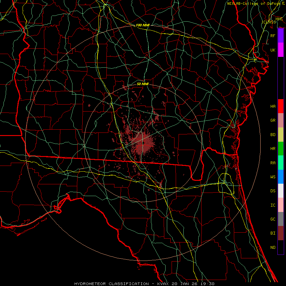This screenshot has height=286, width=286.
Task: Click the GC gray legend swatch
Action: tap(281, 219)
